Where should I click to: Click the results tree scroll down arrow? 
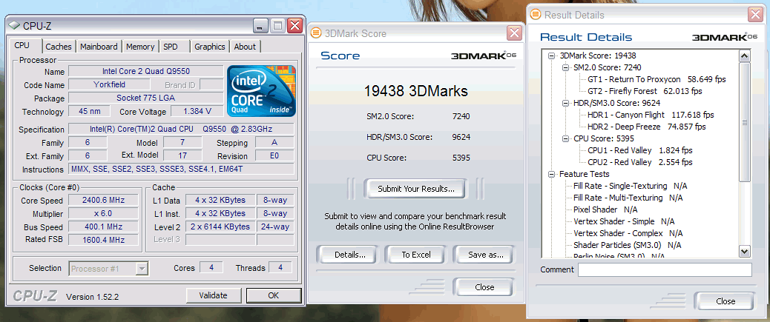pos(745,252)
